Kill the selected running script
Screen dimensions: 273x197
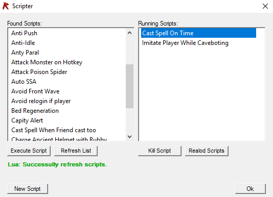click(160, 151)
